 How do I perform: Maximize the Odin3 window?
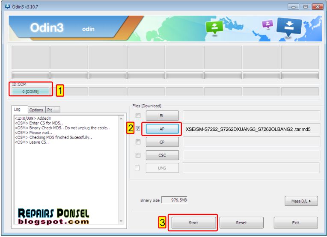coord(305,7)
